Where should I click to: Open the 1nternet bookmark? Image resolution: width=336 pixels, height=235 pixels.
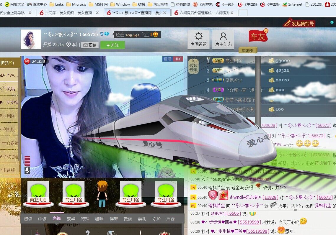pos(293,4)
